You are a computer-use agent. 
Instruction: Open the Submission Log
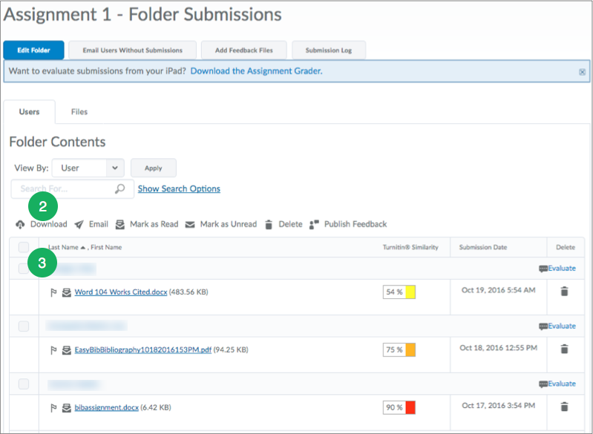[x=329, y=50]
